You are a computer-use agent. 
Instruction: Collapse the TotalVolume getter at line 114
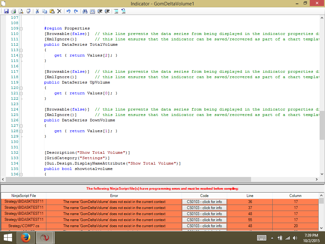[x=21, y=56]
